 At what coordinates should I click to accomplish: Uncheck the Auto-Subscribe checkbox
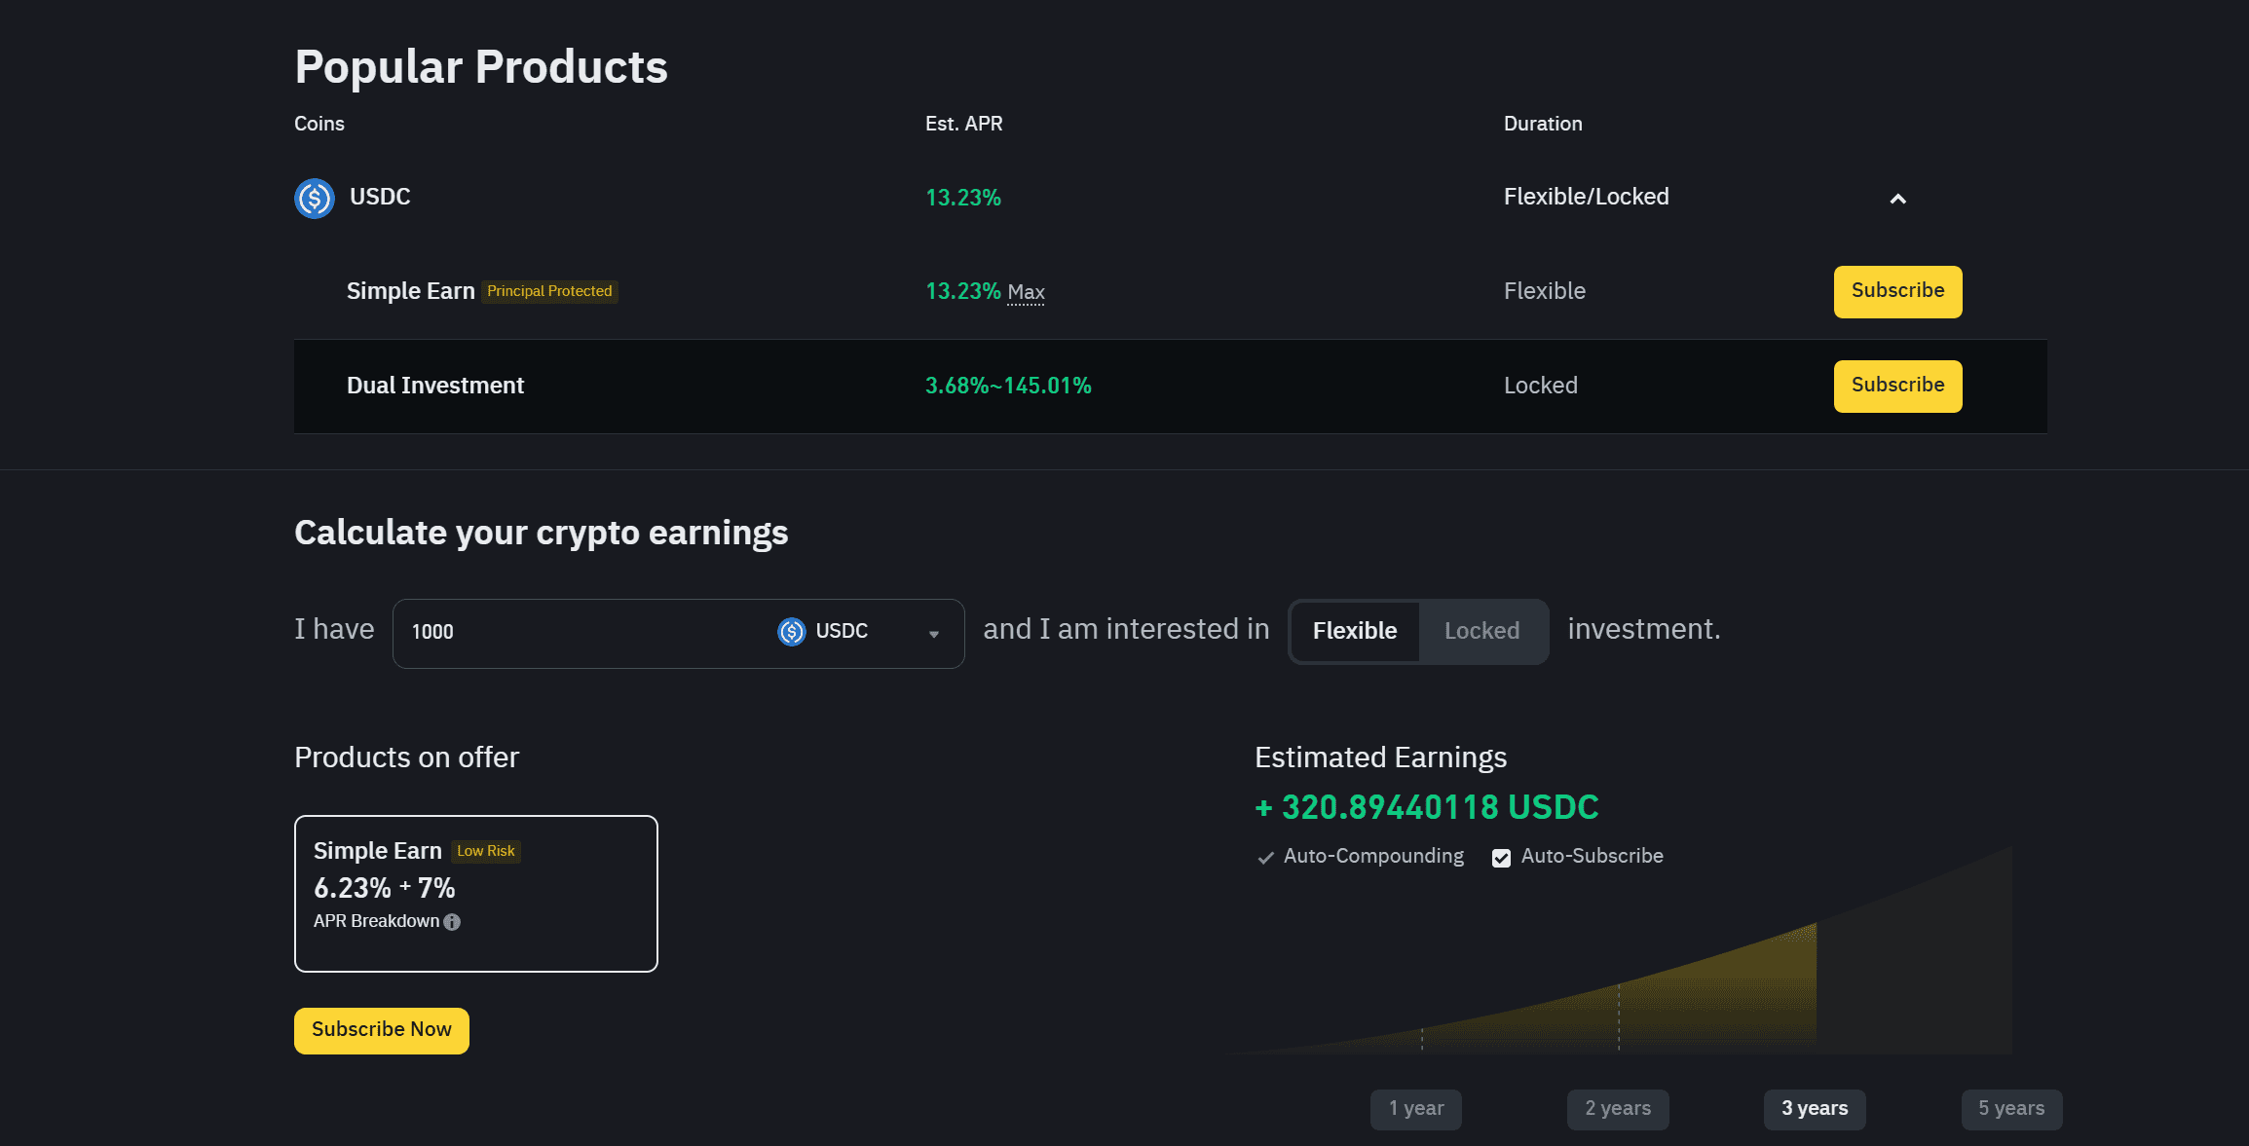click(1500, 857)
